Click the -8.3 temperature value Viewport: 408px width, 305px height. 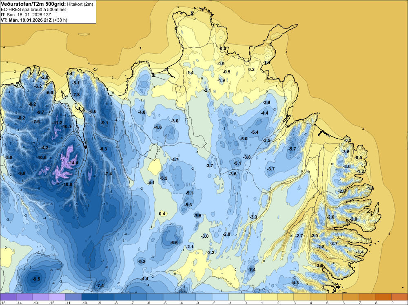[x=103, y=149]
